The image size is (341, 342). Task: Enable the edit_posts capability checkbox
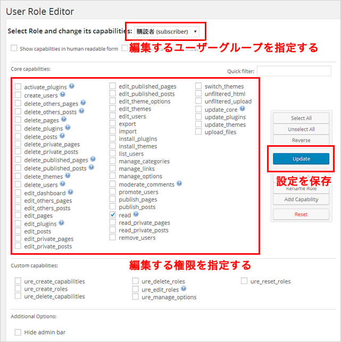pyautogui.click(x=18, y=231)
